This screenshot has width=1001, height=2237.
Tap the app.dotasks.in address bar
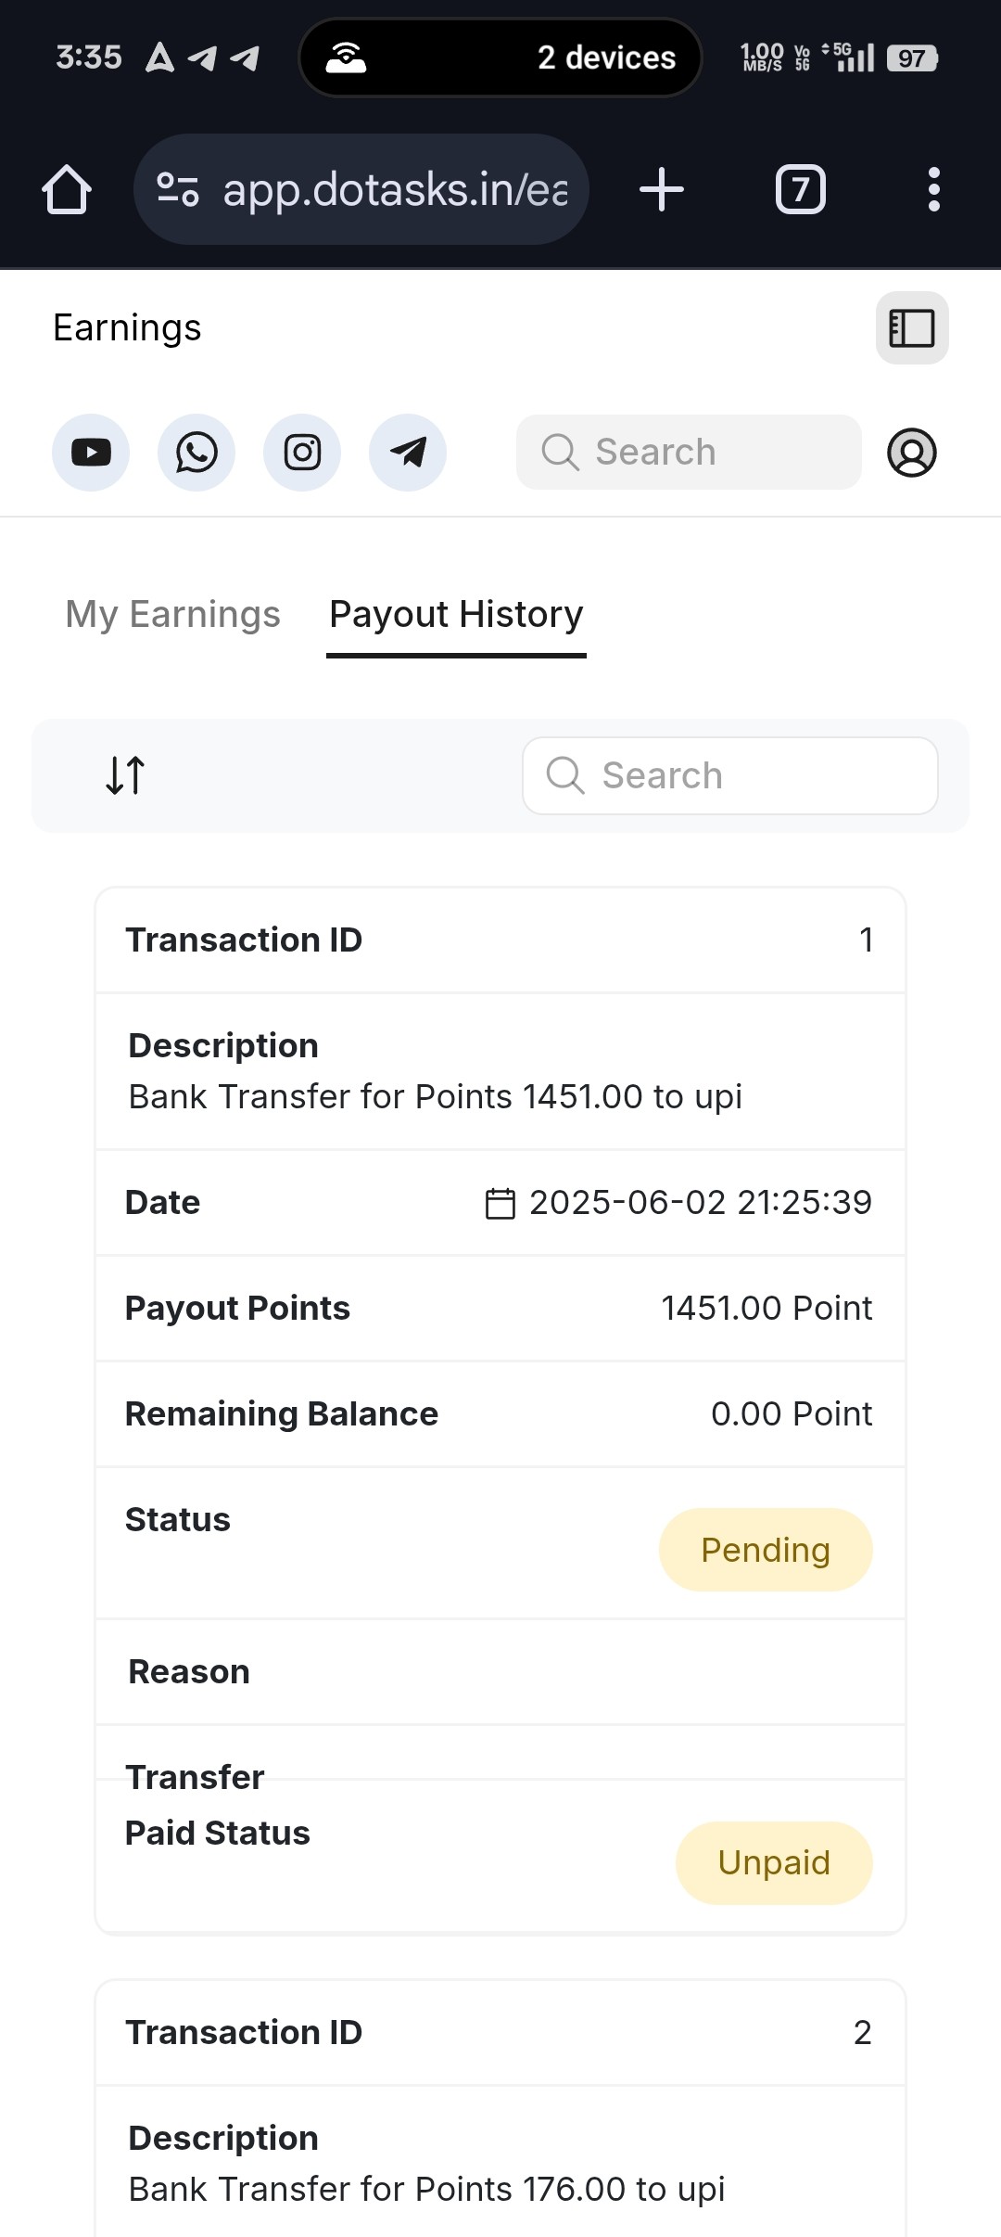[x=361, y=190]
